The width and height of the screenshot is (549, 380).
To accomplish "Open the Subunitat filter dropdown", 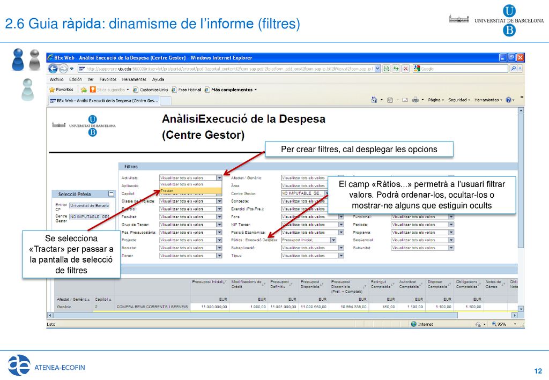I will pos(451,248).
